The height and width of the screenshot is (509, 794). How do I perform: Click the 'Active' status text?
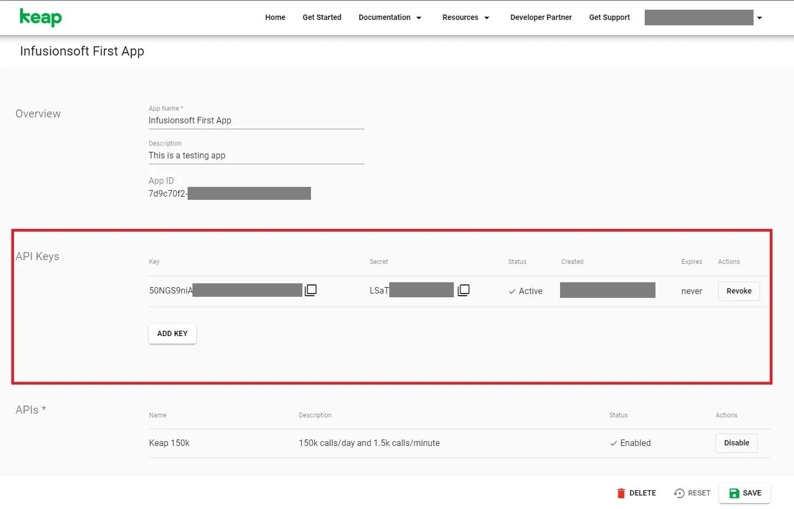530,291
